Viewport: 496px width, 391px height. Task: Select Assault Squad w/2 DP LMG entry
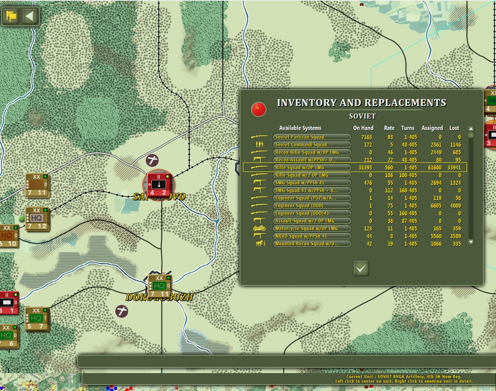(312, 221)
